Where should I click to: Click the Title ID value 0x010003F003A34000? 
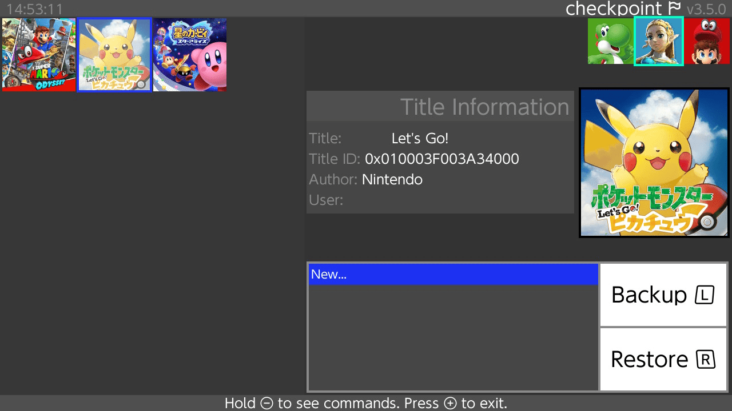tap(442, 159)
